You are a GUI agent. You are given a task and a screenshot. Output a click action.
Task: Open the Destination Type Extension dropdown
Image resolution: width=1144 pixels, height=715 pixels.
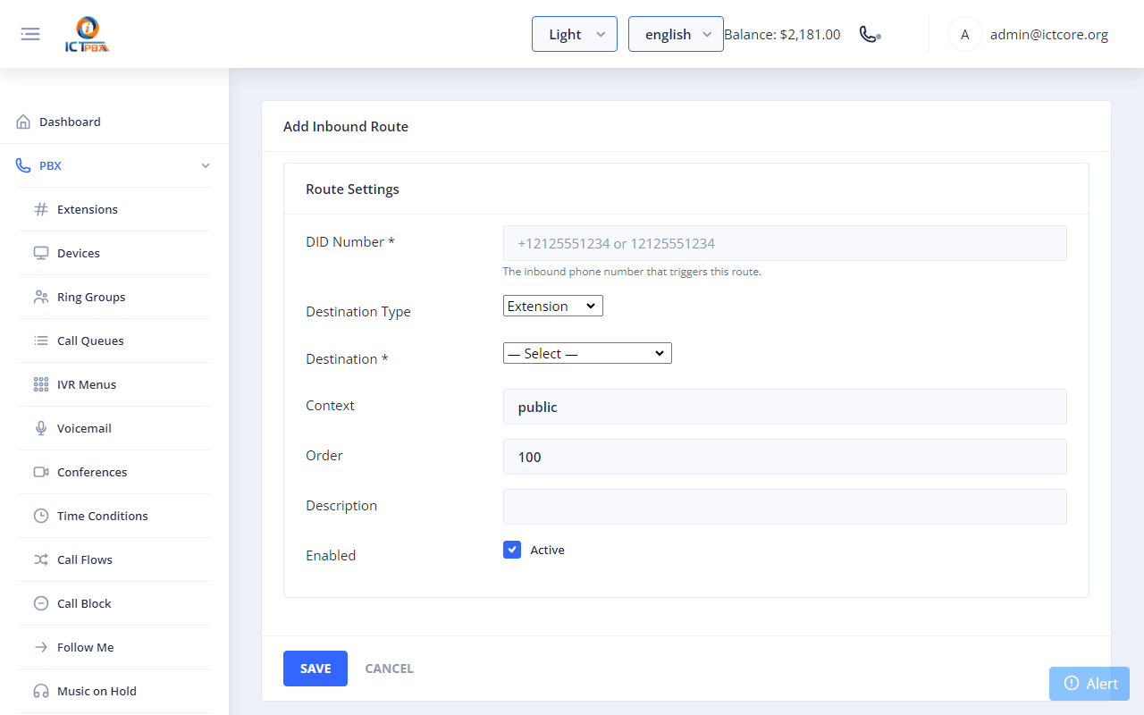pyautogui.click(x=553, y=306)
